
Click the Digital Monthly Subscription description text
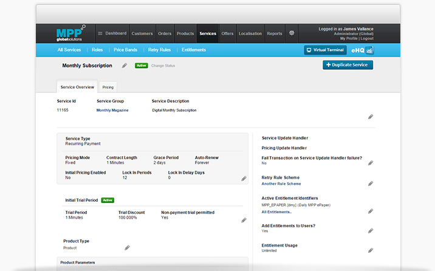tap(174, 110)
